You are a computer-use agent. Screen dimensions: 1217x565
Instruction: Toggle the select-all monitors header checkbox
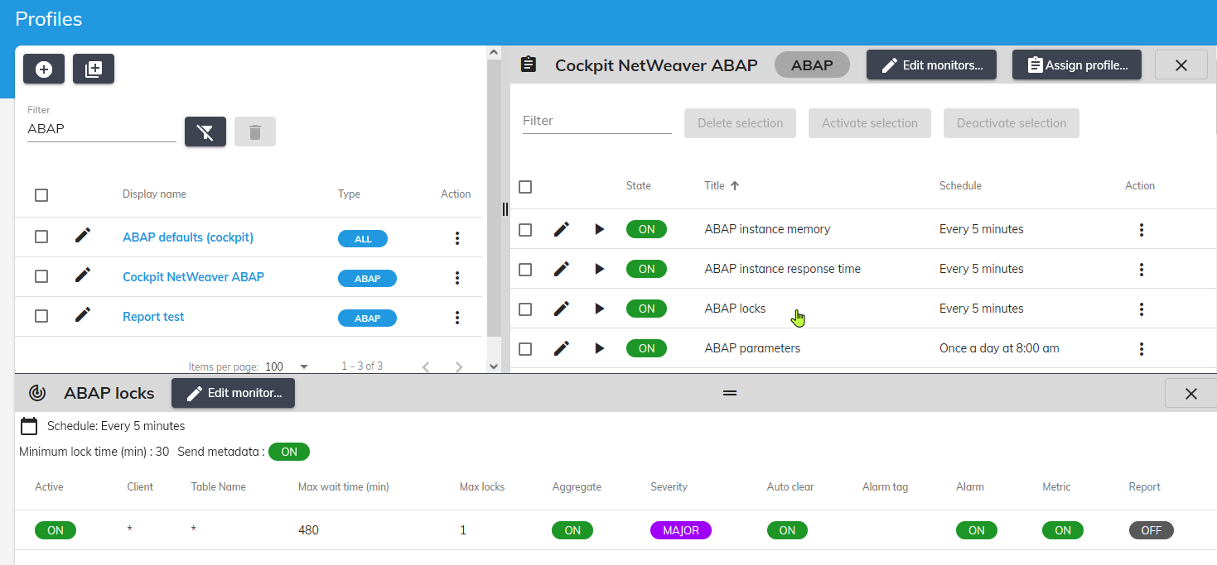pos(525,187)
